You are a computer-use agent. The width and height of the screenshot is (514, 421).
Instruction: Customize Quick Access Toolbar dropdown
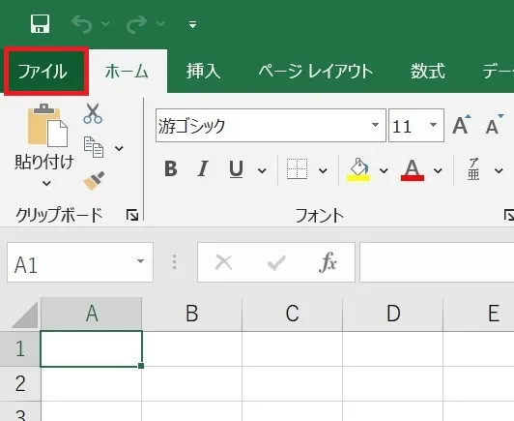pyautogui.click(x=193, y=24)
